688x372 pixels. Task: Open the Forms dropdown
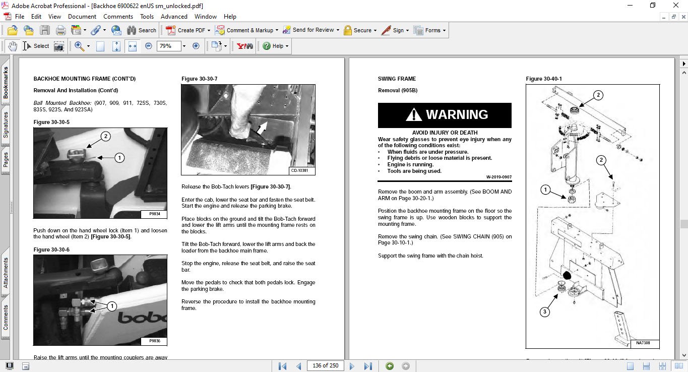click(445, 30)
